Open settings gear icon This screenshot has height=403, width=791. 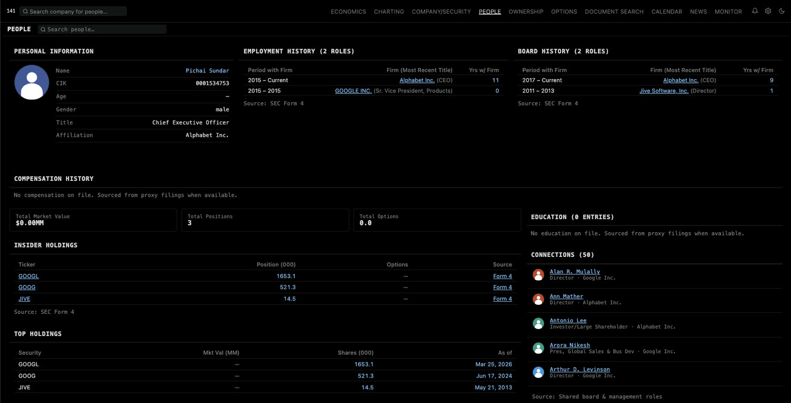(x=768, y=11)
